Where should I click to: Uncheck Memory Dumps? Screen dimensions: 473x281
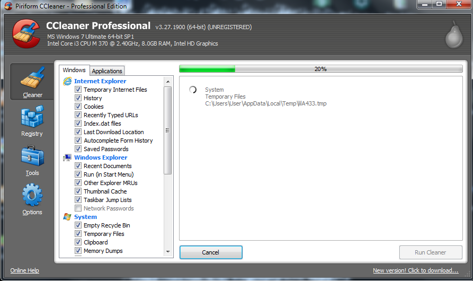tap(78, 251)
